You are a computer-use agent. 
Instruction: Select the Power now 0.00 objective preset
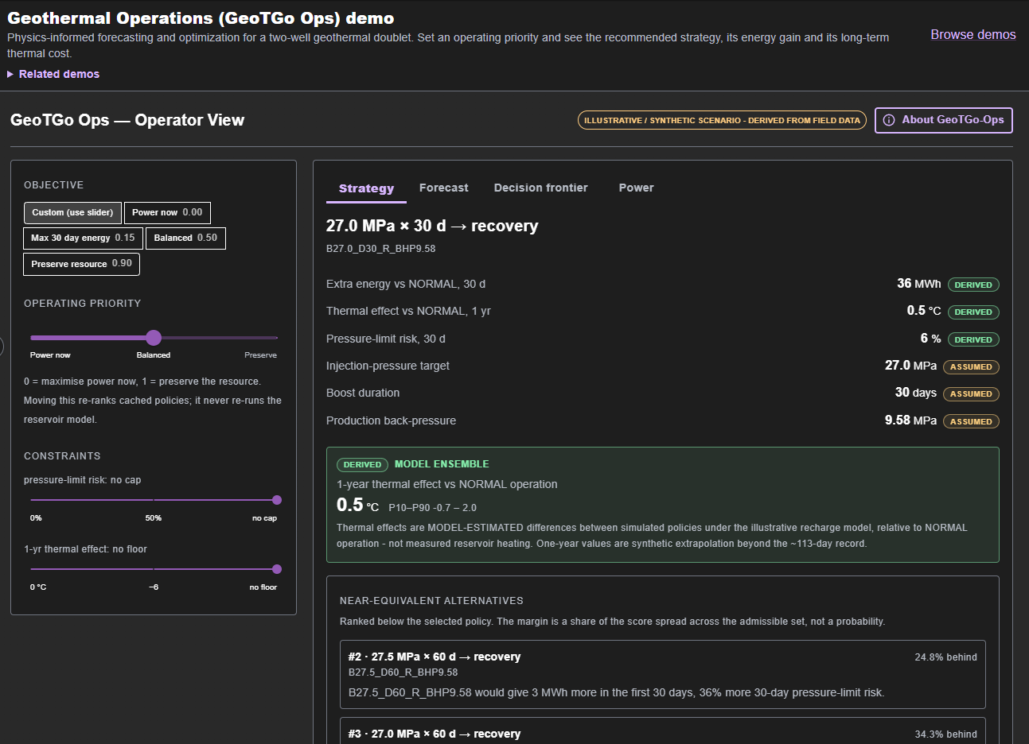[167, 212]
